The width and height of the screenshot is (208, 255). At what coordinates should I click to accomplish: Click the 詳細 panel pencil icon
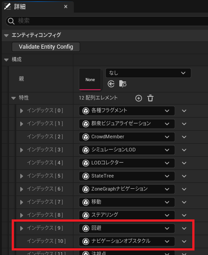(8, 6)
